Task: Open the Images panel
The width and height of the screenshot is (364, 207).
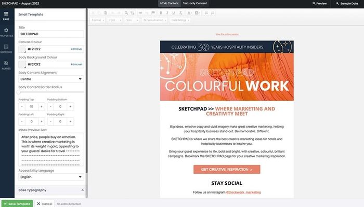Action: tap(6, 65)
